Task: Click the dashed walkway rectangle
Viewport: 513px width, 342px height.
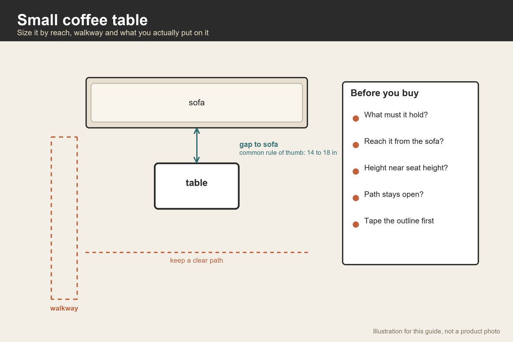Action: click(x=64, y=218)
